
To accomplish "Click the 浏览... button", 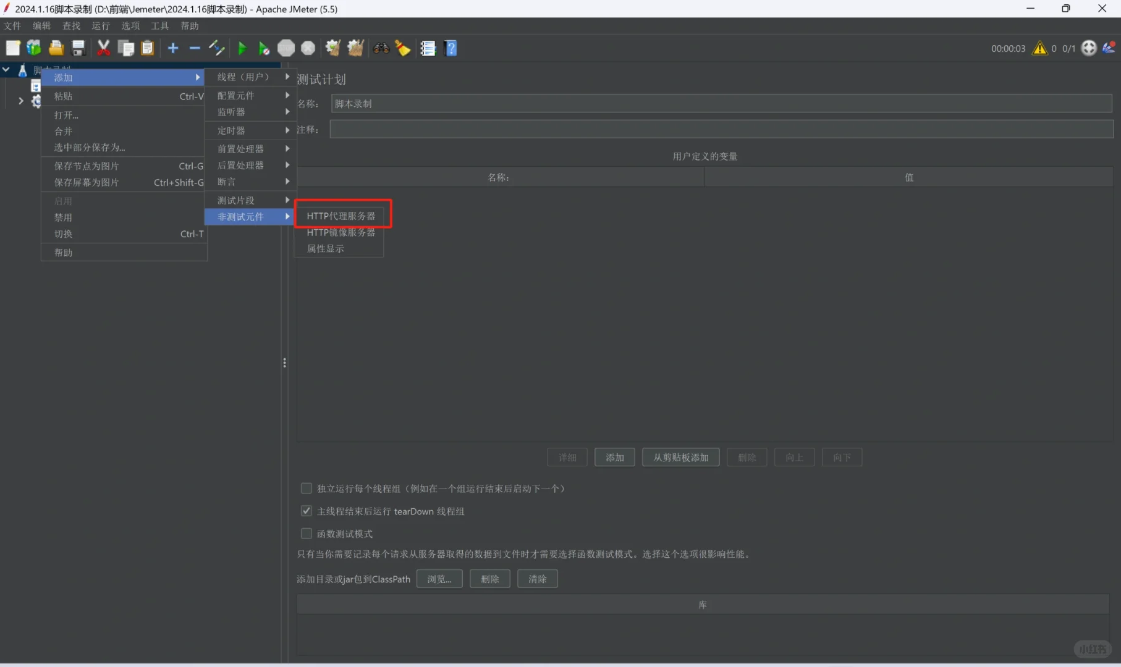I will [x=439, y=579].
